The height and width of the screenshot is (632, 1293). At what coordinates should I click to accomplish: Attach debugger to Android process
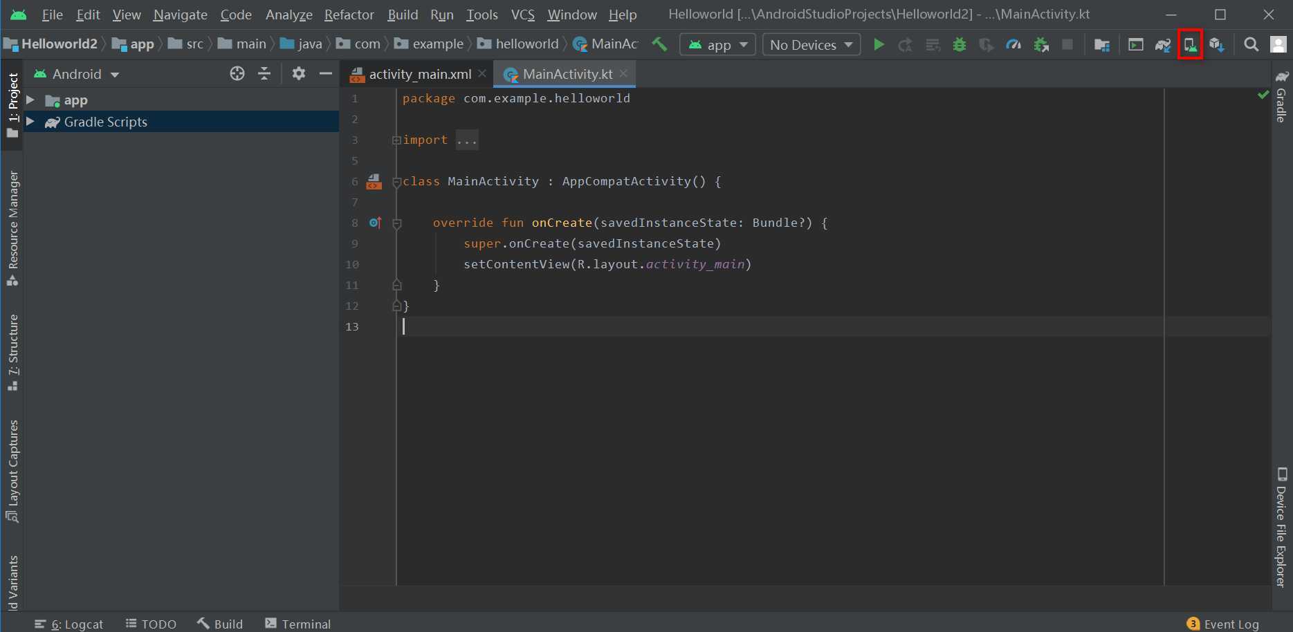pos(1040,45)
